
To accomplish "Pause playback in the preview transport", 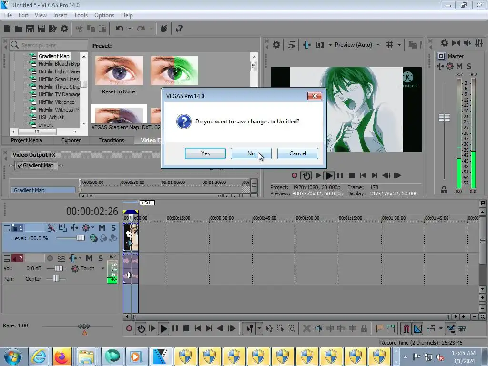I will (340, 175).
